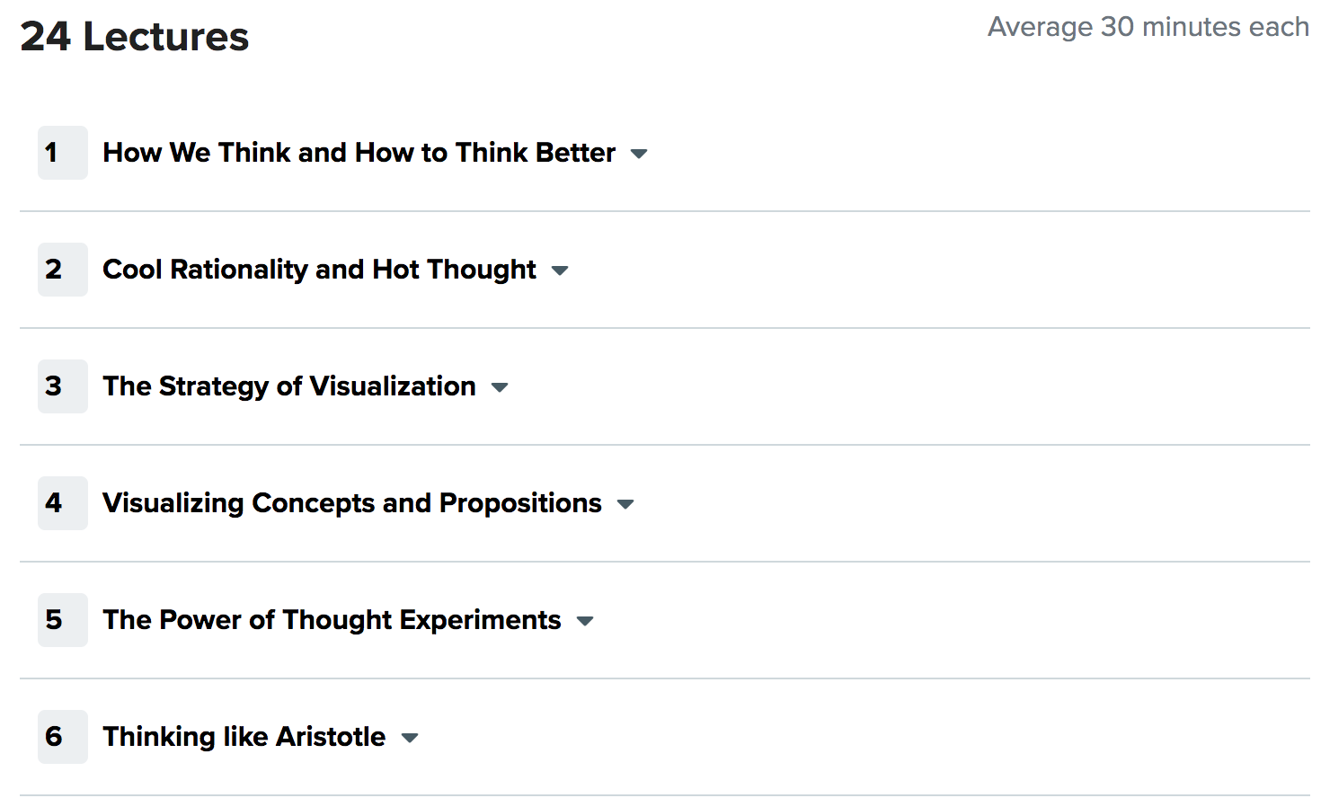
Task: Expand arrow beside Visualizing Concepts and Propositions
Action: click(625, 504)
